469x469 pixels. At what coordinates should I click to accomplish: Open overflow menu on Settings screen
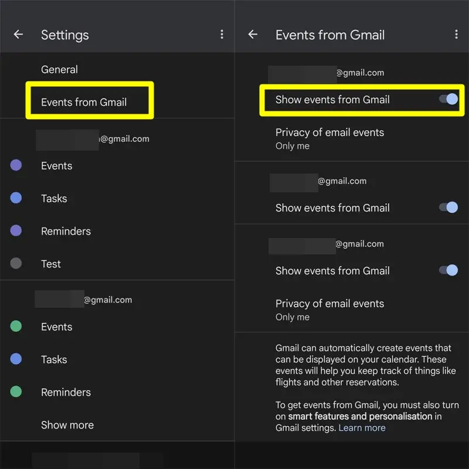[222, 35]
